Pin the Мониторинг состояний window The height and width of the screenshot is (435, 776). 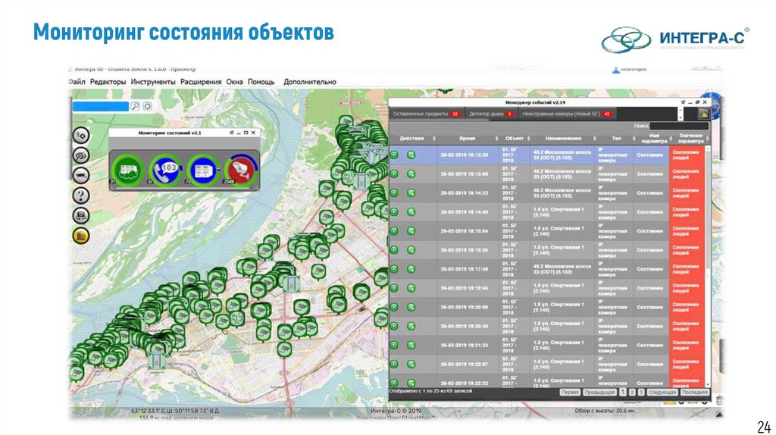pos(231,133)
